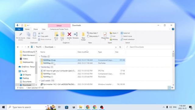Image resolution: width=195 pixels, height=110 pixels.
Task: Open Videos in navigation pane
Action: (x=24, y=59)
